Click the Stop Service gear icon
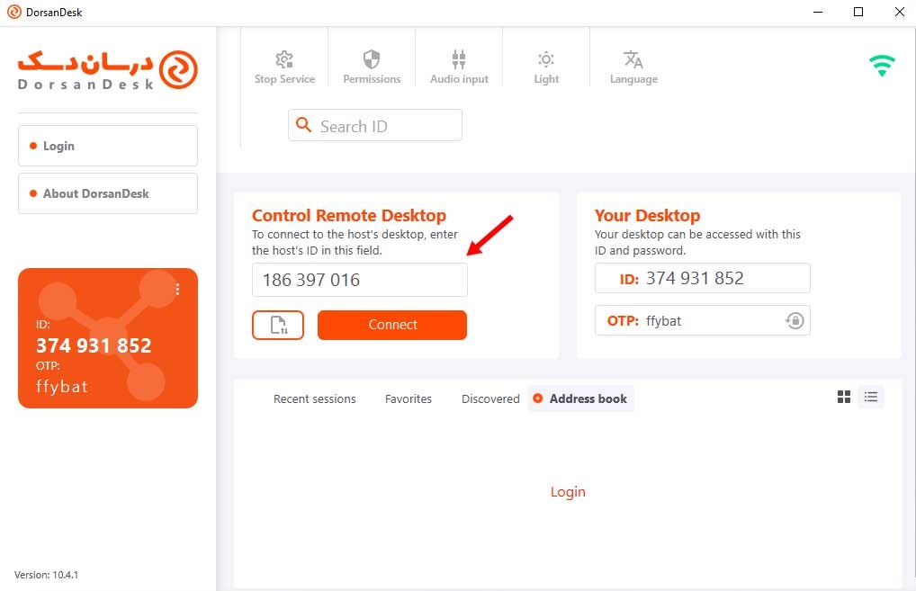The height and width of the screenshot is (591, 916). (x=284, y=59)
